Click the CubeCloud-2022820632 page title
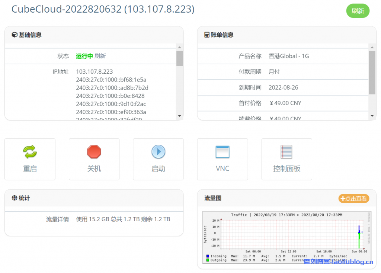This screenshot has height=273, width=381. point(103,9)
